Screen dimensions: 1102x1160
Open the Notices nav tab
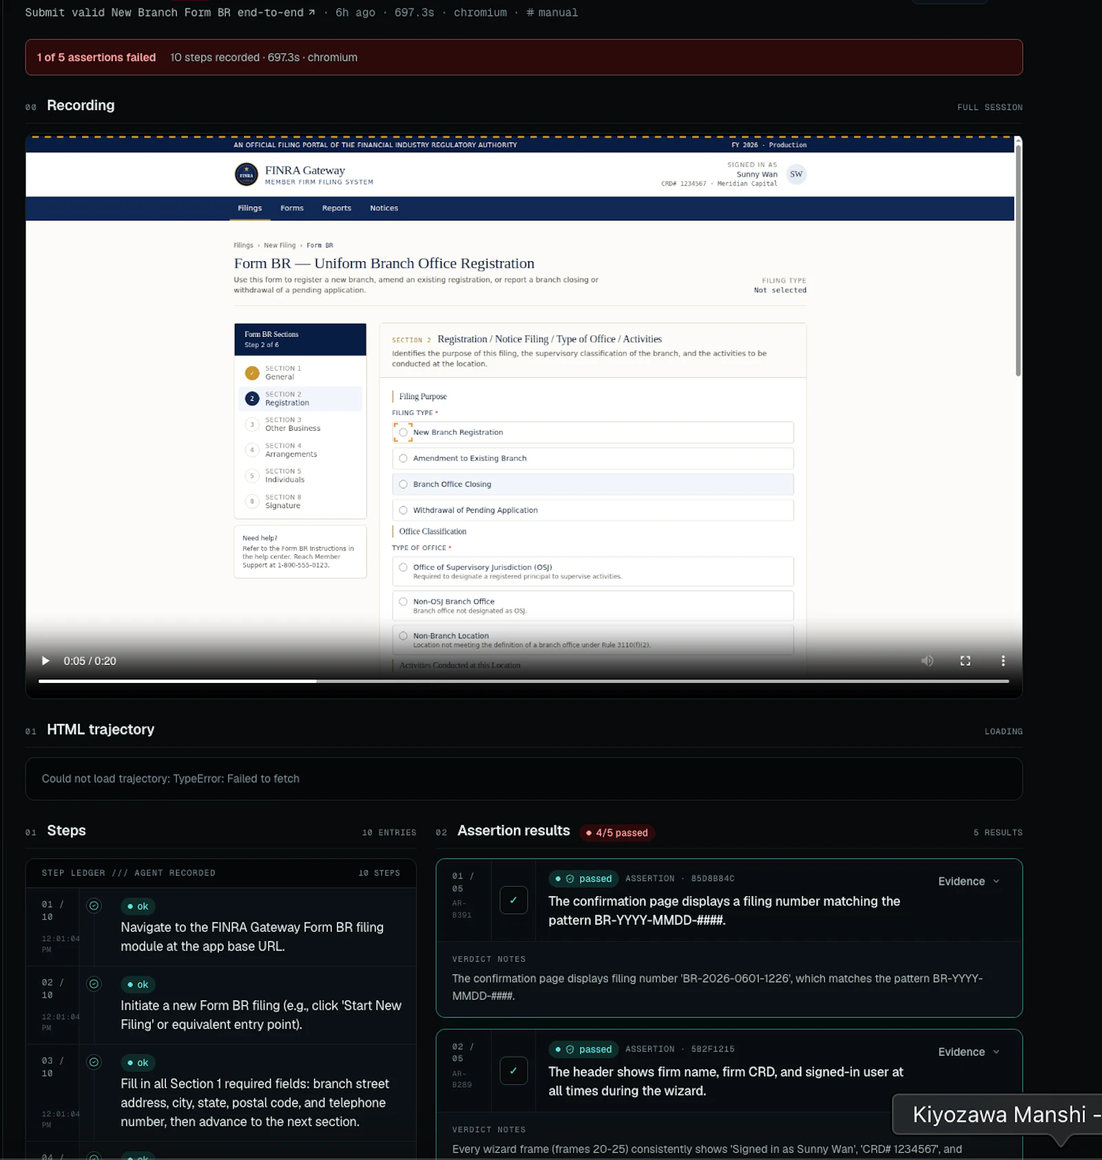[384, 208]
